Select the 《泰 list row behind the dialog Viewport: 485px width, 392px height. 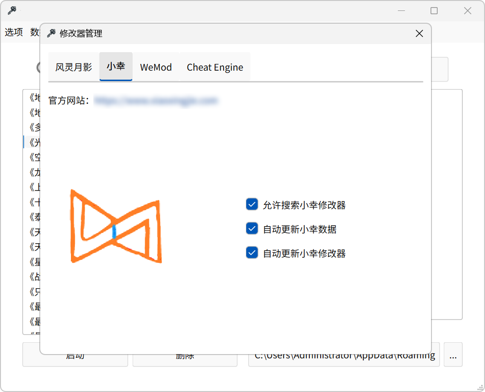pos(32,217)
